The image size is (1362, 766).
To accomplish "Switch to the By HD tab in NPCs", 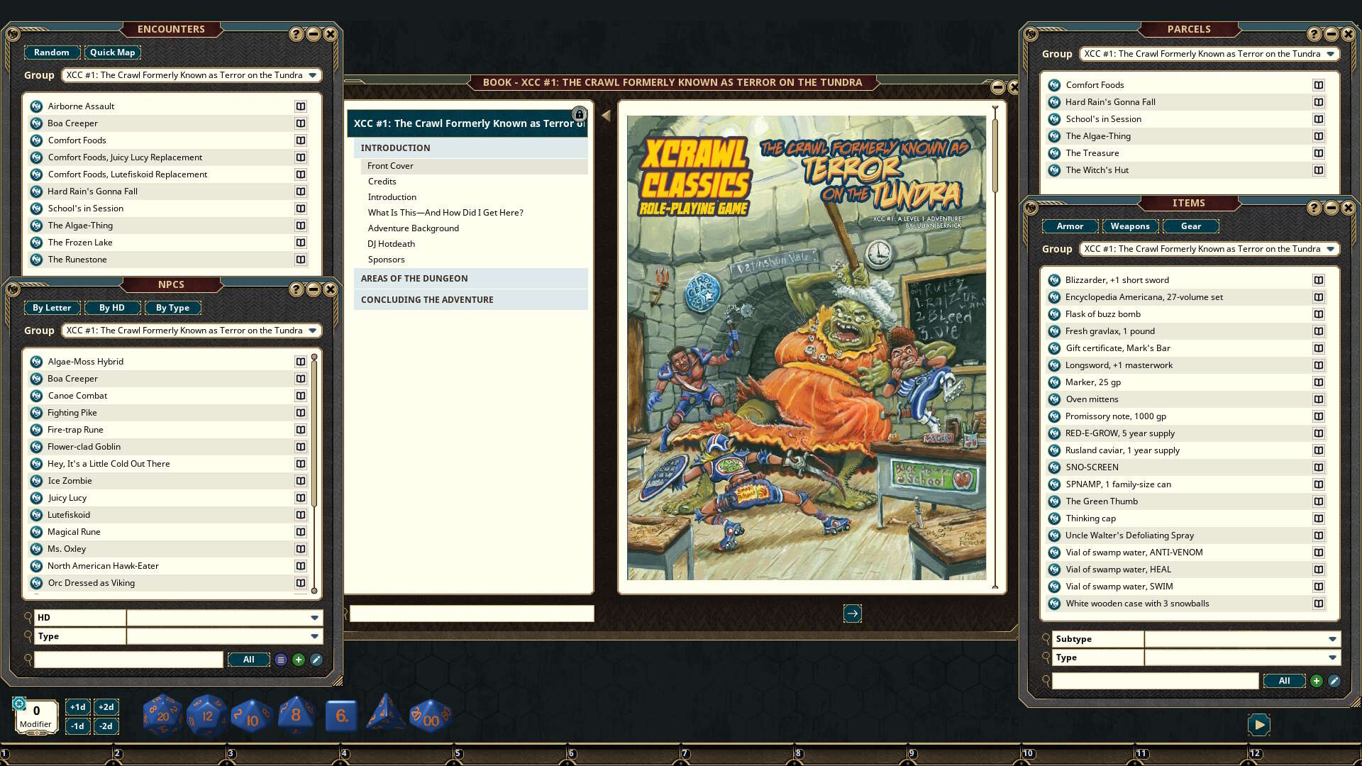I will tap(111, 307).
